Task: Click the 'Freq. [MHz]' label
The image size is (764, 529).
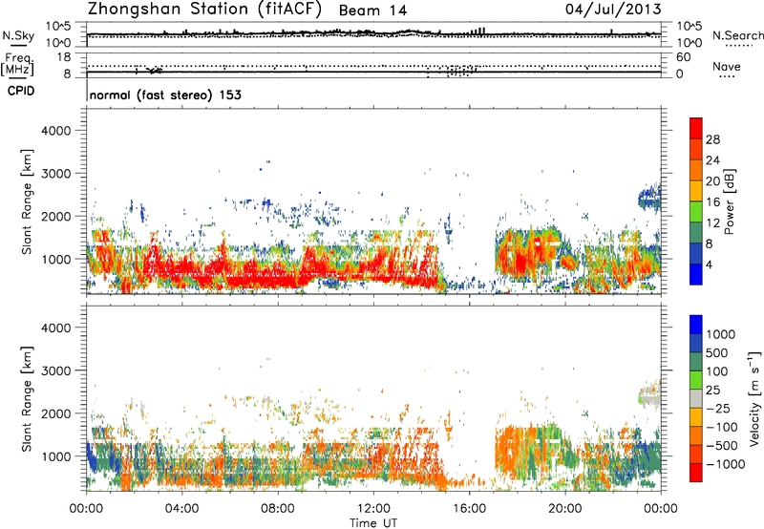Action: [17, 65]
